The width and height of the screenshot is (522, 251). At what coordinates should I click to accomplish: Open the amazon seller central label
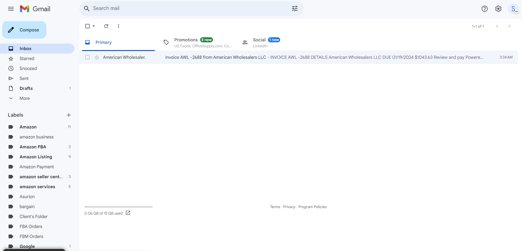pos(37,177)
